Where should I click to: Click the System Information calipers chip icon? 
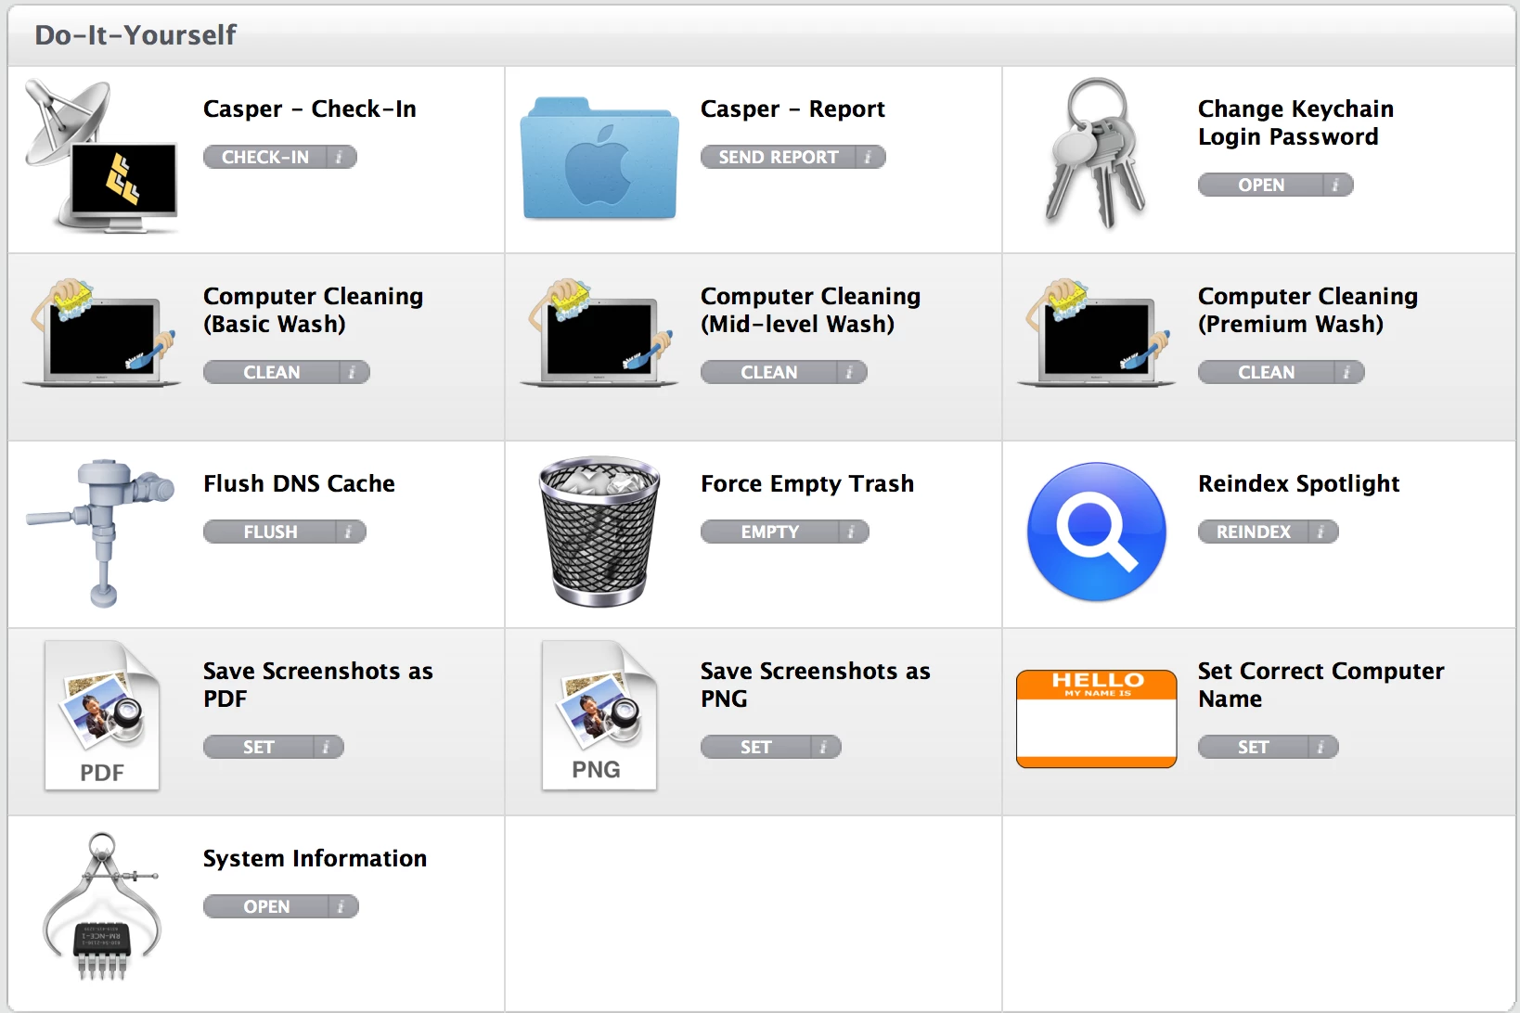101,906
